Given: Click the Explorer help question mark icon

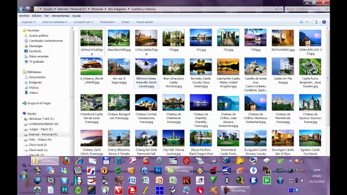Looking at the screenshot, I should pos(324,22).
